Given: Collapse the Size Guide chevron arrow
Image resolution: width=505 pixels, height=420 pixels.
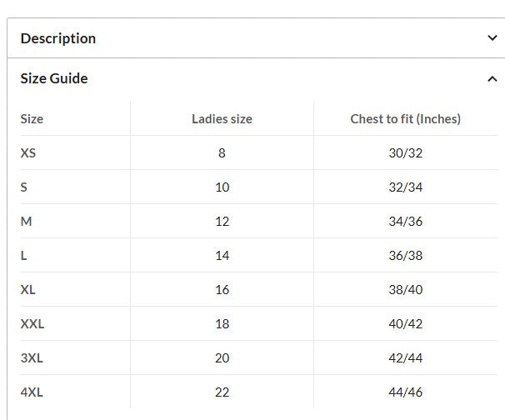Looking at the screenshot, I should pos(492,79).
